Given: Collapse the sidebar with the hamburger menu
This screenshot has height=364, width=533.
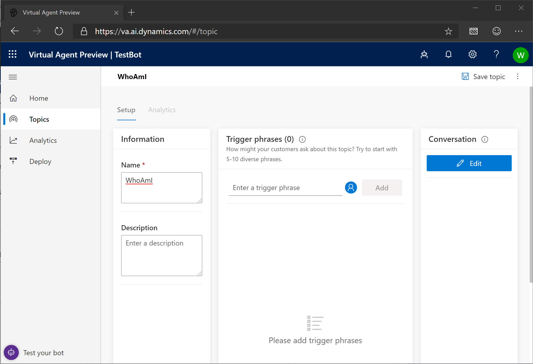Looking at the screenshot, I should tap(13, 77).
